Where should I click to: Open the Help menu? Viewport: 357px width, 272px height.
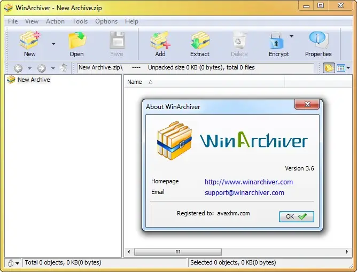click(131, 21)
